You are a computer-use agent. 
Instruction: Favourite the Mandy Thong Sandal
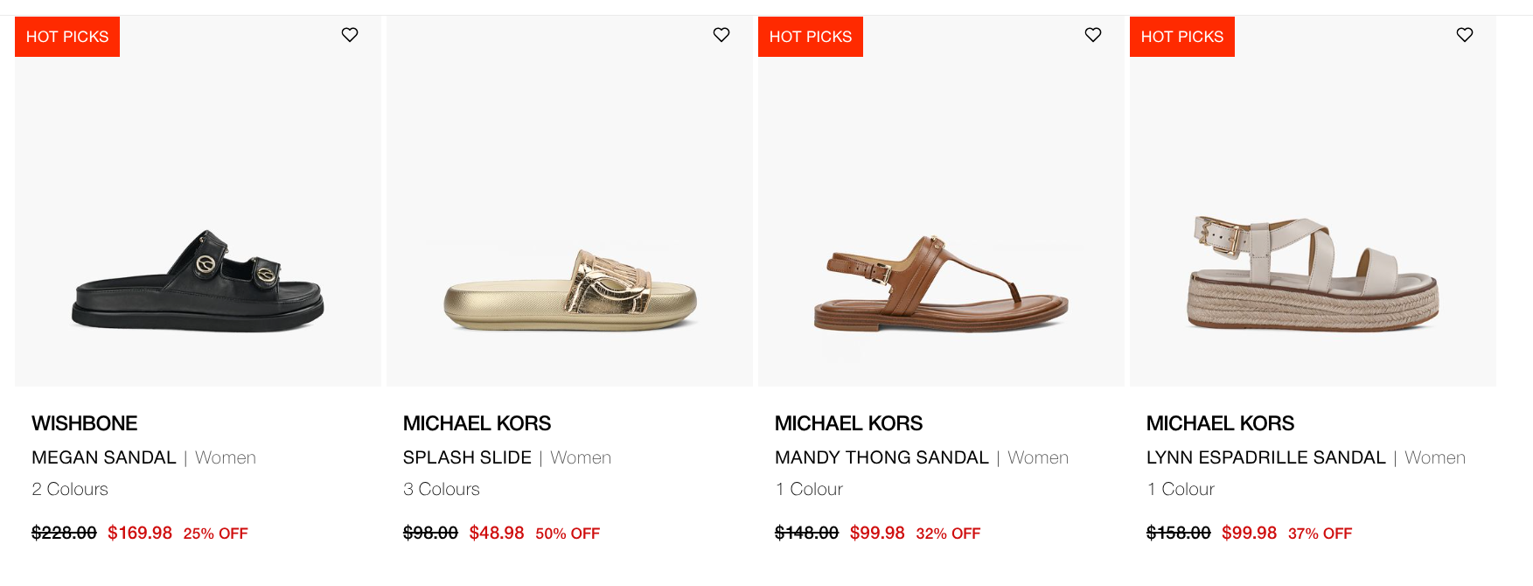coord(1092,35)
